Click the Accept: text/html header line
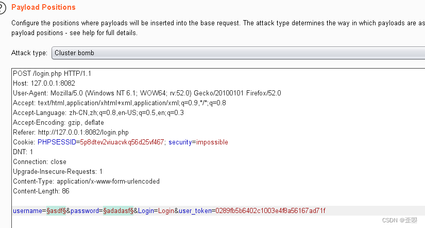The image size is (425, 228). point(120,103)
